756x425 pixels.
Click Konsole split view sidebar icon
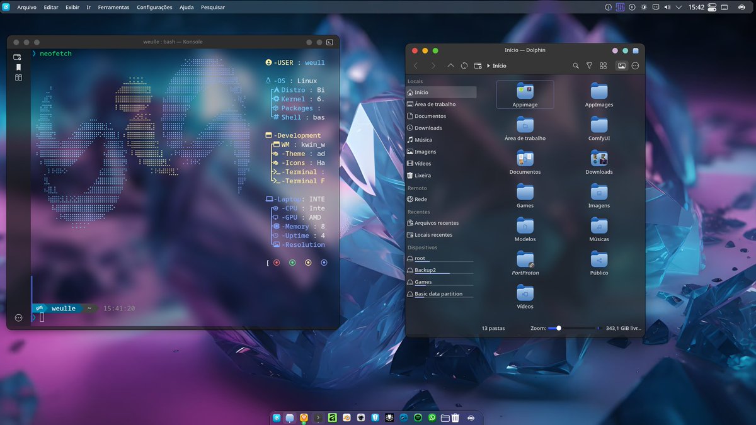coord(18,77)
